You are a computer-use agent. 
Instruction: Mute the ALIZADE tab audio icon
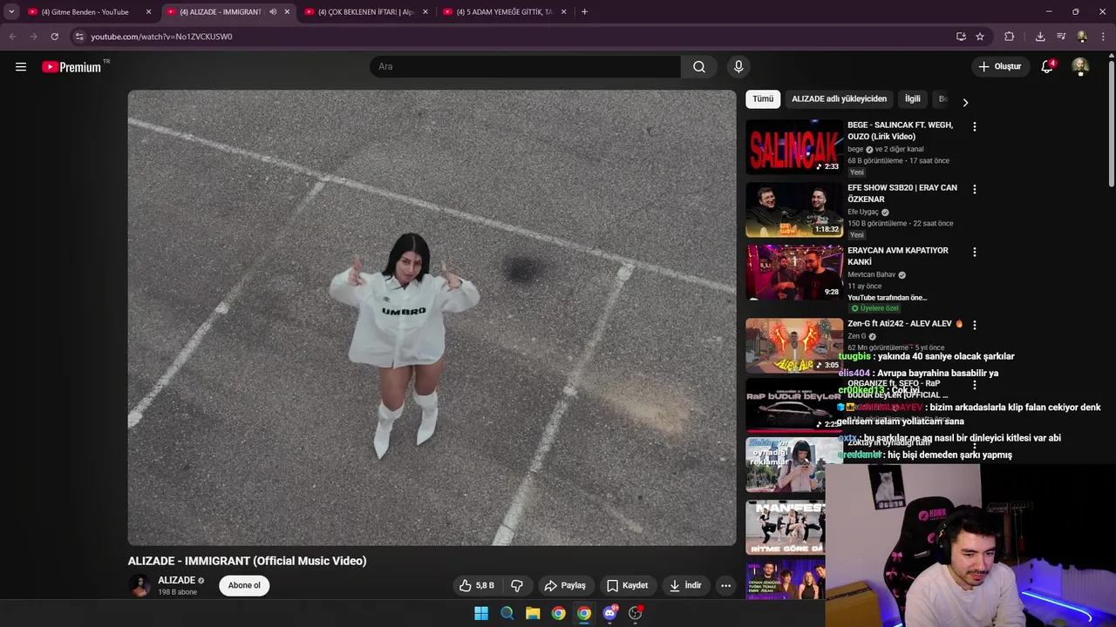pos(273,12)
